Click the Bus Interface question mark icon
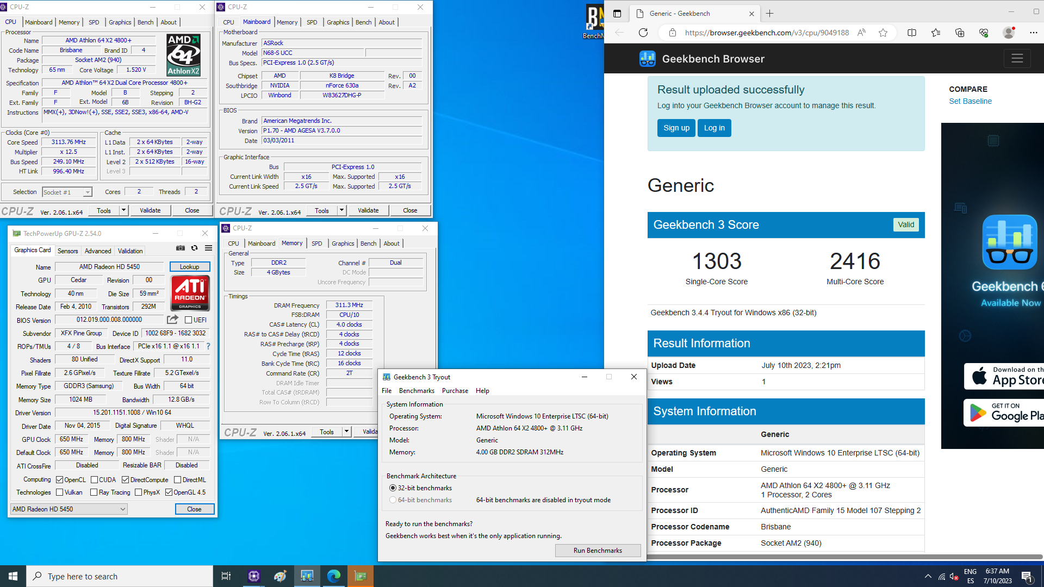The height and width of the screenshot is (587, 1044). tap(208, 346)
